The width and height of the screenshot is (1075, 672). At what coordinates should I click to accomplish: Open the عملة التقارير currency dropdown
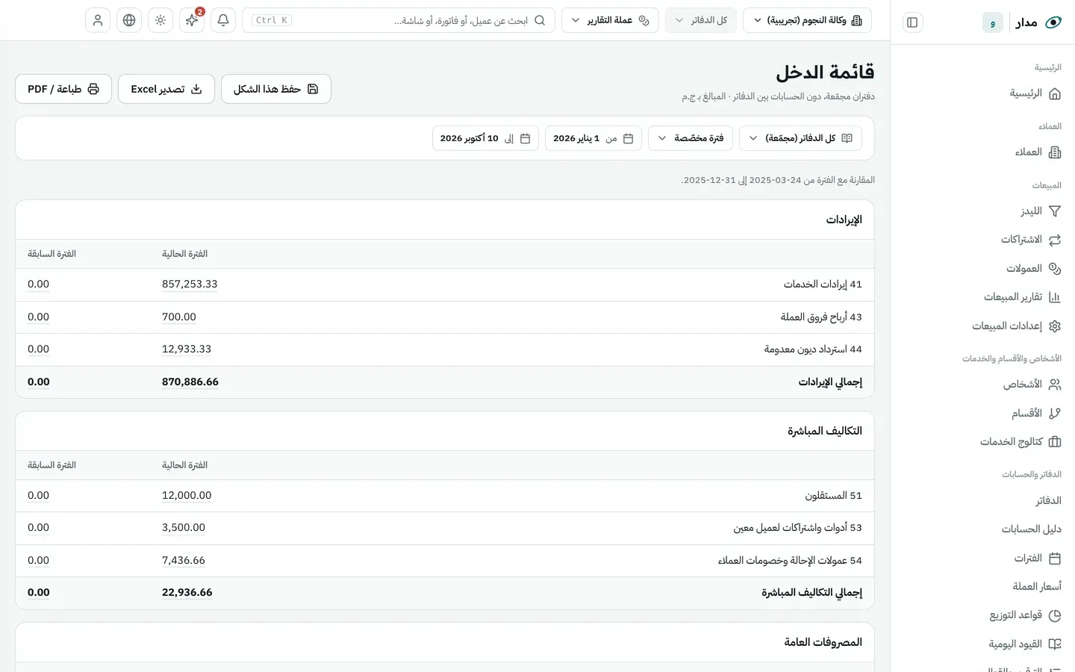tap(610, 20)
